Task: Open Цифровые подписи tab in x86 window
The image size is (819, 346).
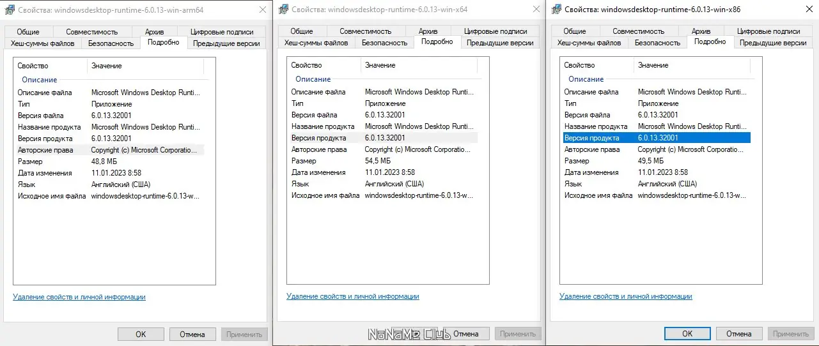Action: click(768, 31)
